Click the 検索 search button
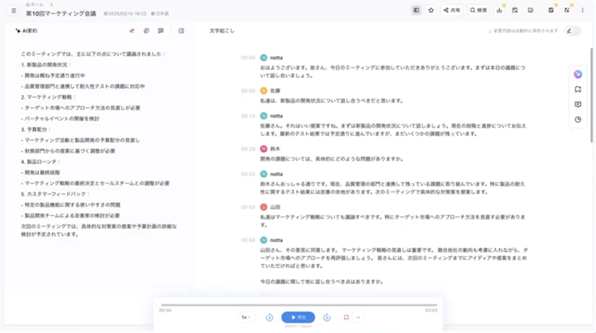This screenshot has width=596, height=333. (x=478, y=10)
